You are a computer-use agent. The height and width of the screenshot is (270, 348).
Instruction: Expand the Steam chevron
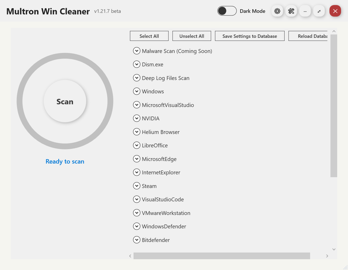click(137, 186)
